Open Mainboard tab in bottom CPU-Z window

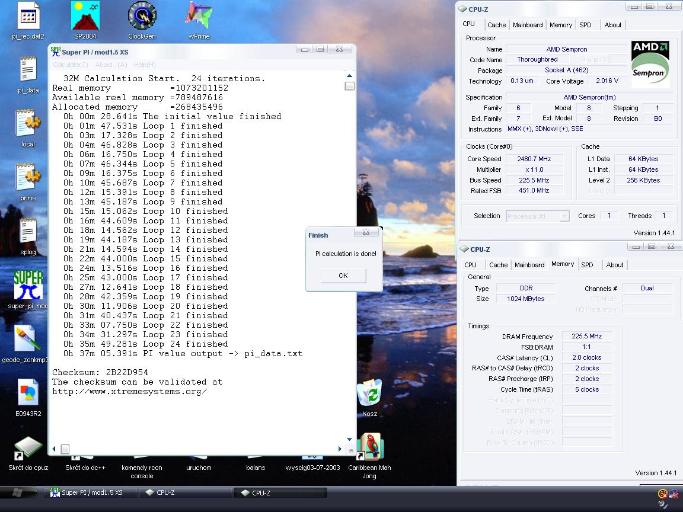click(529, 265)
